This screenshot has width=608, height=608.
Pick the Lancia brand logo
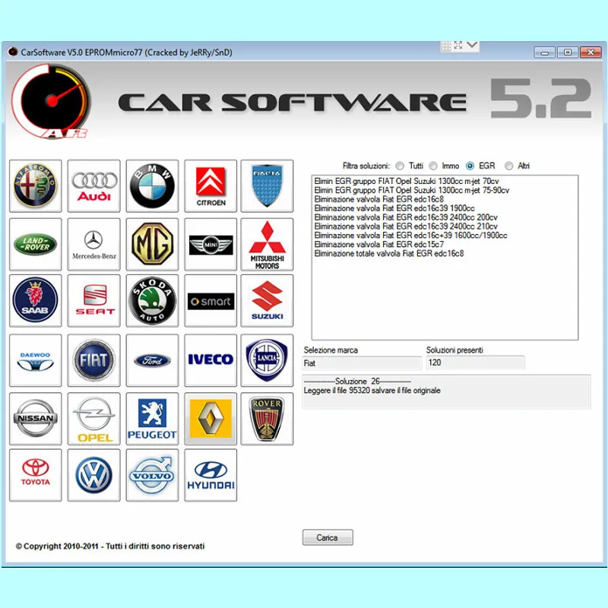point(267,360)
